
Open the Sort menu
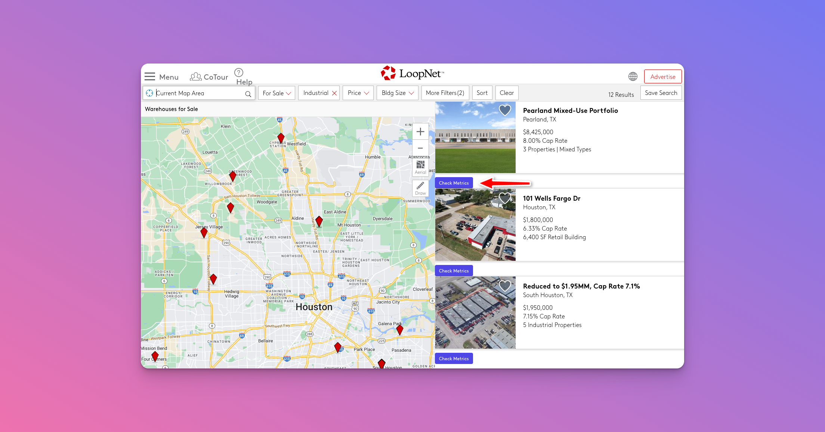pyautogui.click(x=482, y=93)
